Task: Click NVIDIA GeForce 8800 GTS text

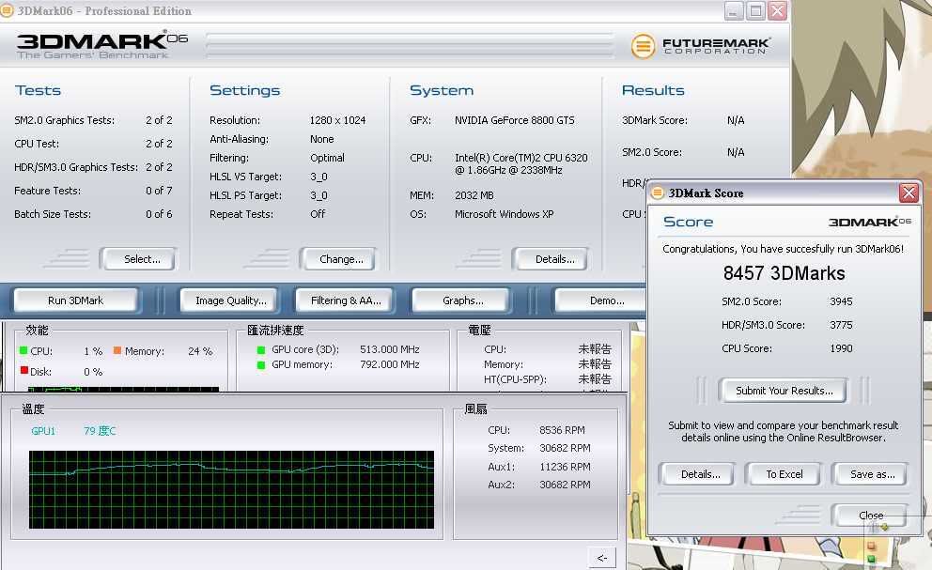Action: tap(515, 120)
